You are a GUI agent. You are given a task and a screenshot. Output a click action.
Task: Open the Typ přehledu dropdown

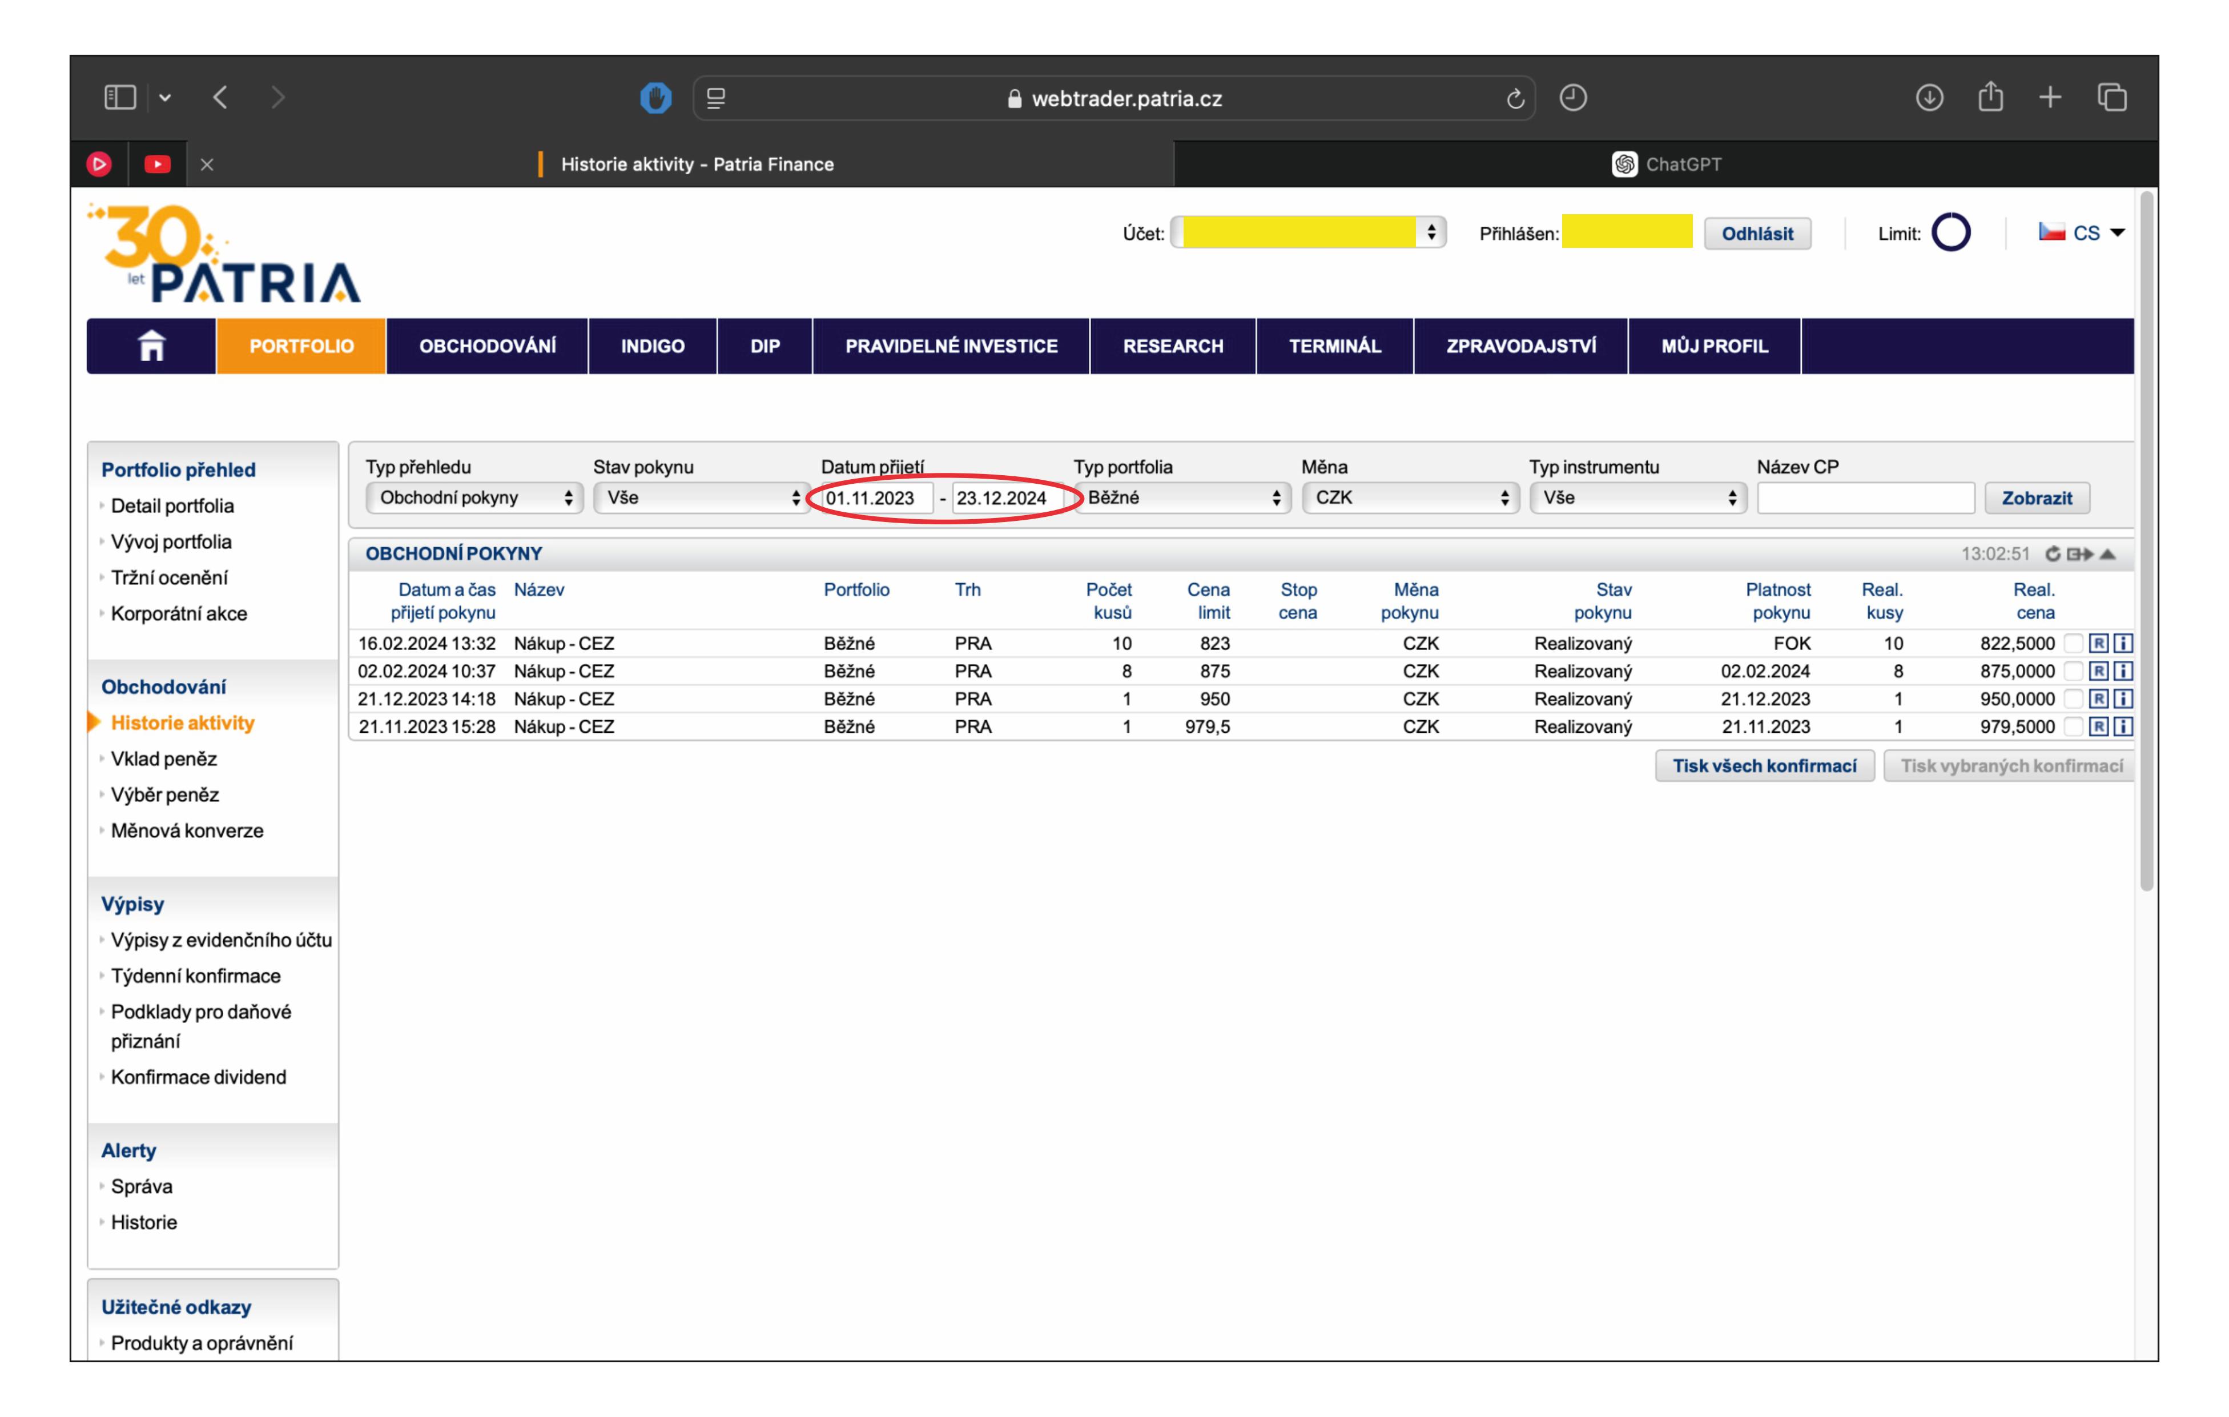click(x=474, y=498)
